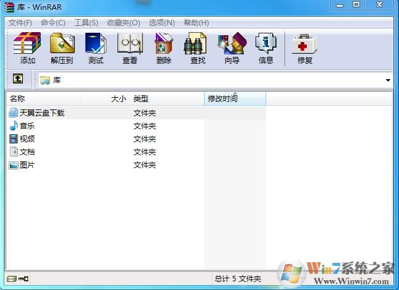Open the 工具(S) menu
The height and width of the screenshot is (290, 399).
(86, 23)
